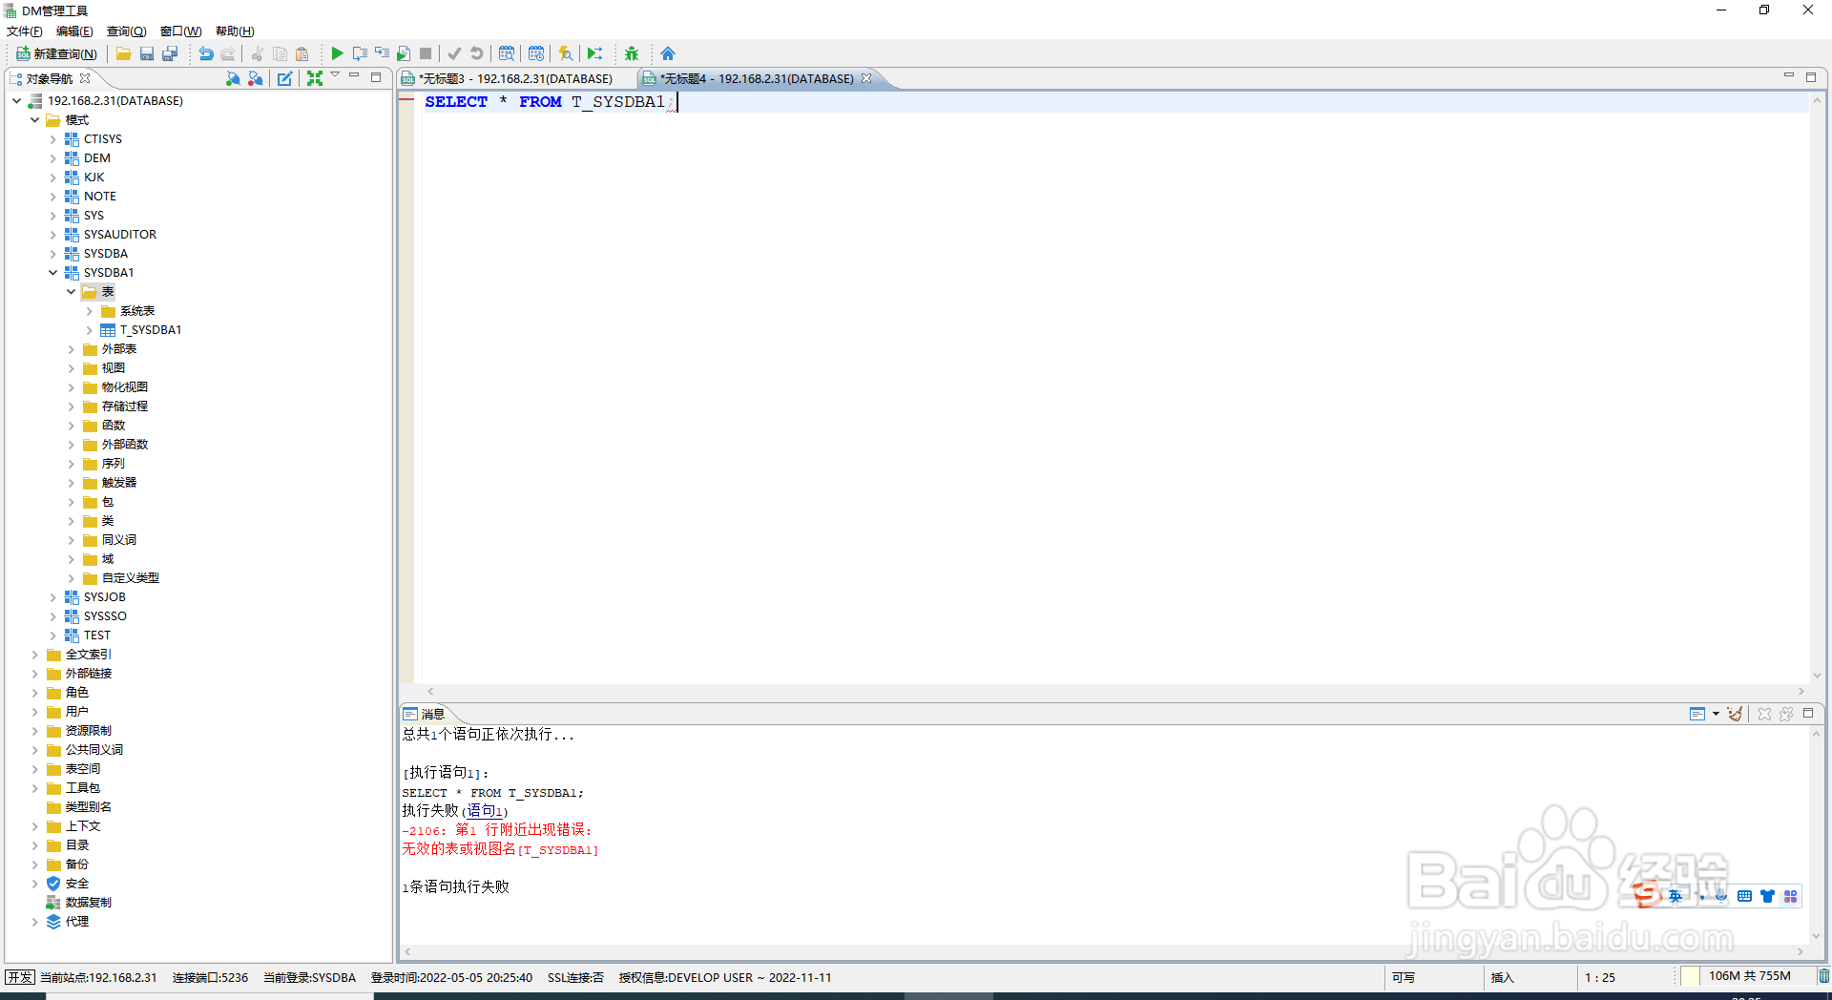Screen dimensions: 1832x1000
Task: Collapse the 192.168.2.31(DATABASE) root node
Action: (x=17, y=100)
